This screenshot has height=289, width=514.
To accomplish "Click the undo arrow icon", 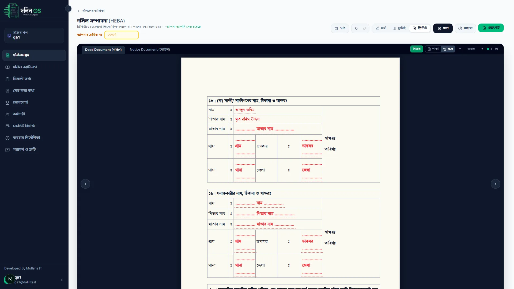I will tap(356, 28).
